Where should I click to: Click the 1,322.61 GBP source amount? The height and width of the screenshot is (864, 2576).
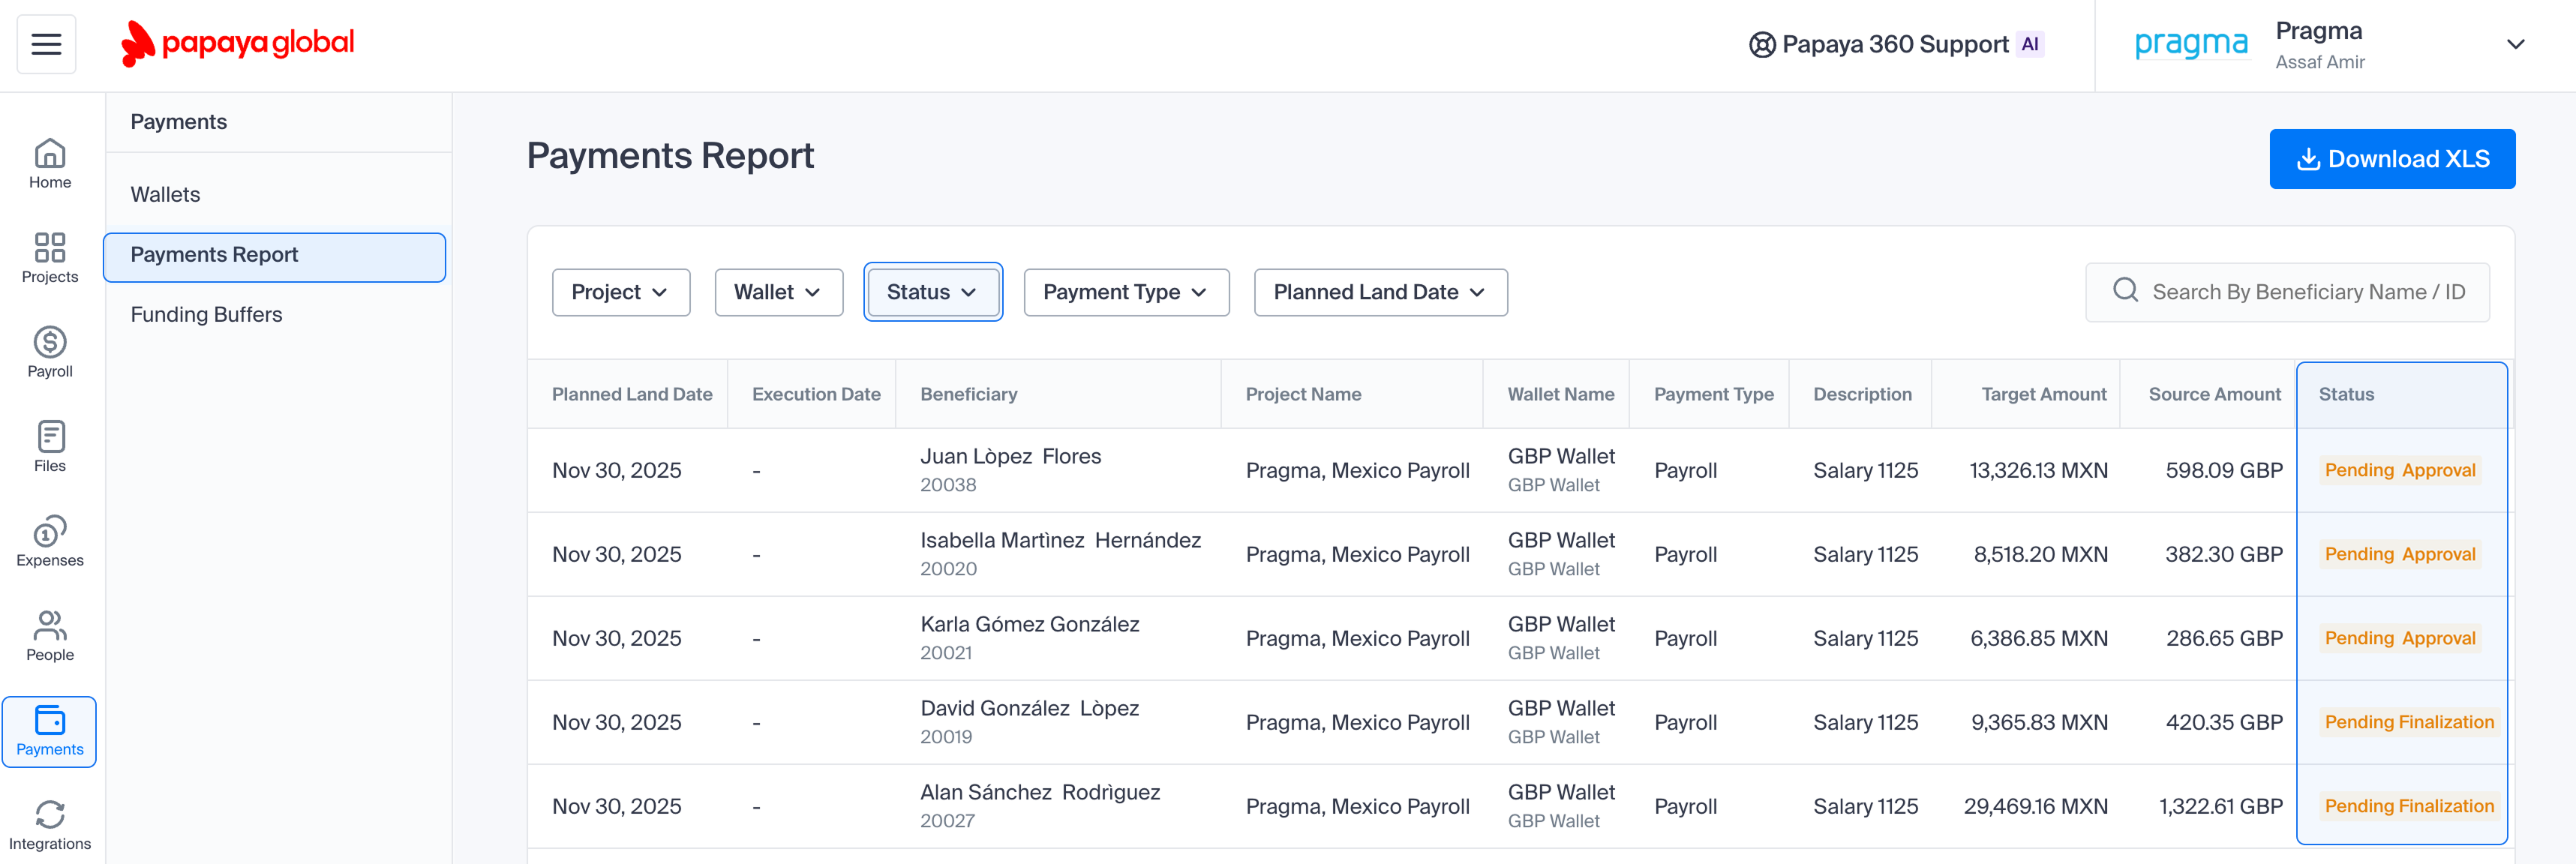2220,806
